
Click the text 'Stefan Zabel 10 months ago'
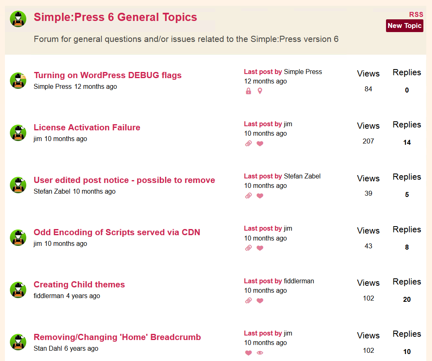click(x=74, y=191)
